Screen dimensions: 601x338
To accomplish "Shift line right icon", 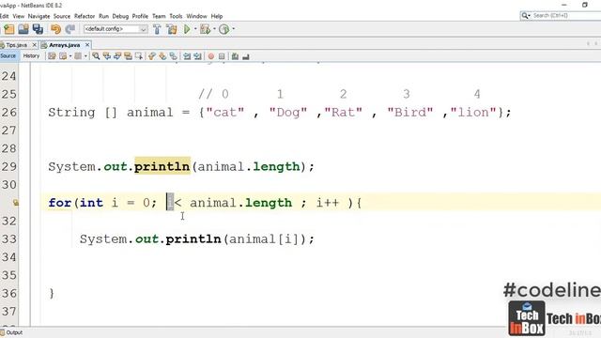I will pyautogui.click(x=197, y=56).
